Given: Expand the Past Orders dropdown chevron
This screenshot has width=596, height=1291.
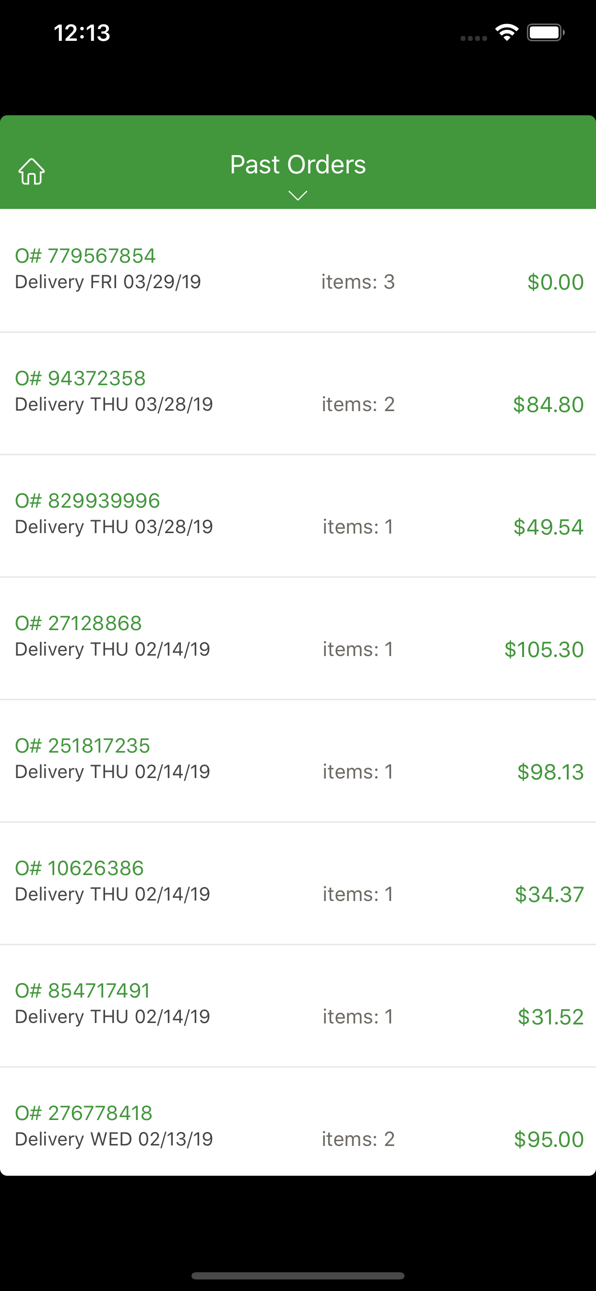Looking at the screenshot, I should [x=298, y=195].
